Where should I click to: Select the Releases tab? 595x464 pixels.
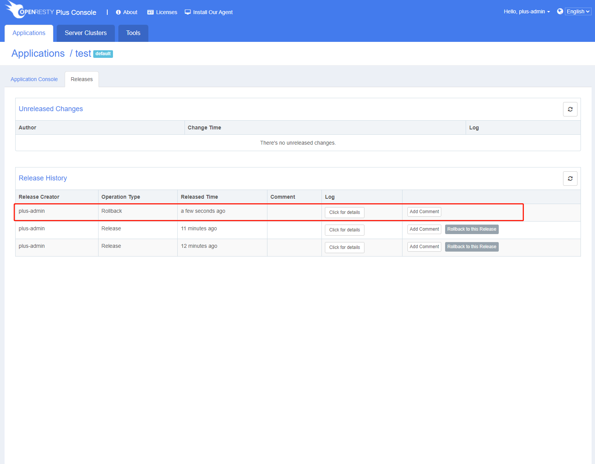(82, 79)
